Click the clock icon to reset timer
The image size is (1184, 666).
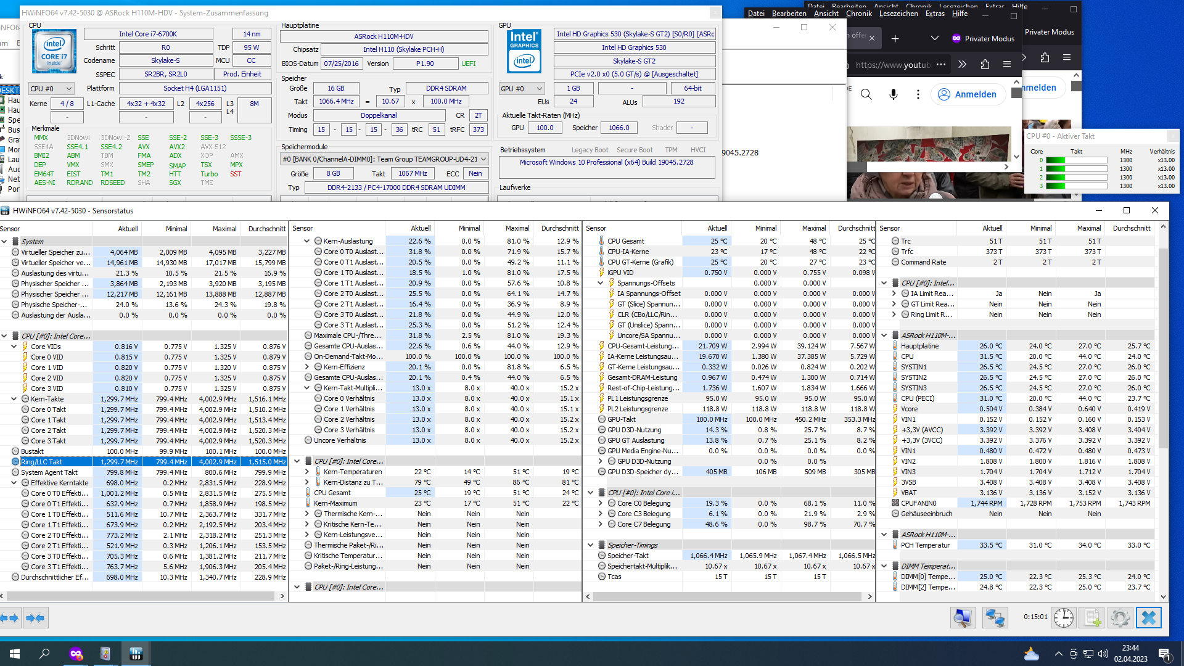[1063, 617]
